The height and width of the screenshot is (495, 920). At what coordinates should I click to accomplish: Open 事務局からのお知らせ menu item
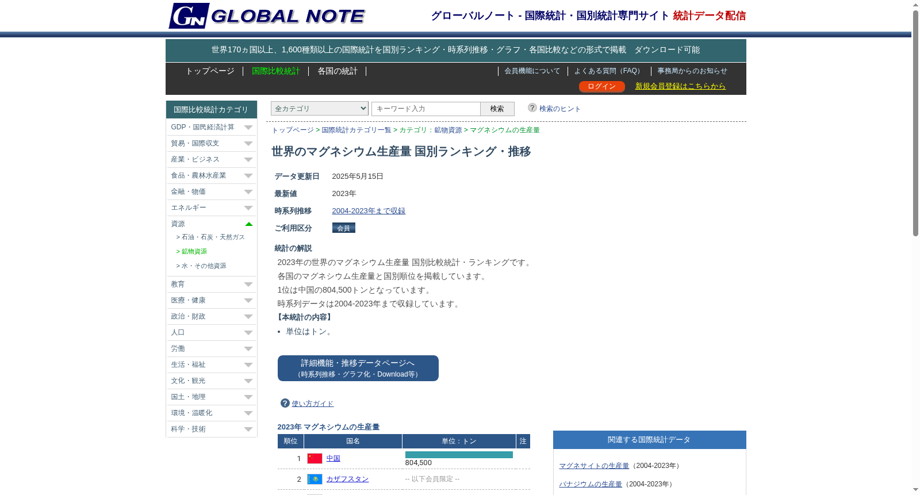[x=692, y=71]
